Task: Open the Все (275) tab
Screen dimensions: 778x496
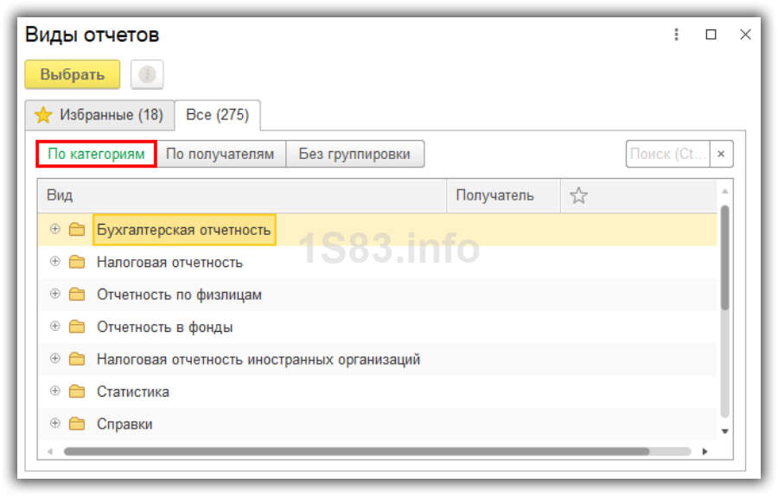Action: tap(217, 115)
